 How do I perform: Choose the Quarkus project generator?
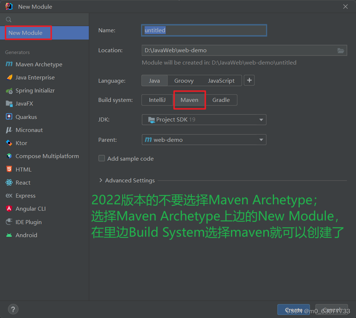(x=26, y=116)
